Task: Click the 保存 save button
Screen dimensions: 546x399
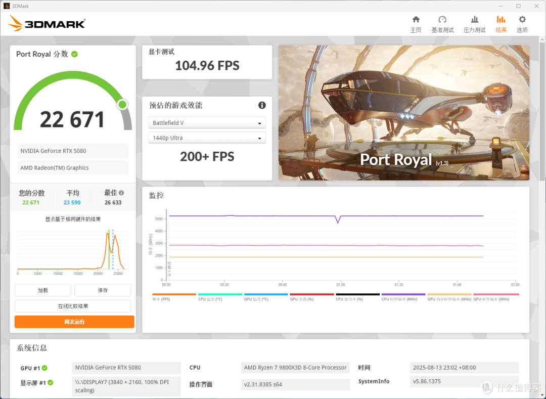Action: point(103,290)
